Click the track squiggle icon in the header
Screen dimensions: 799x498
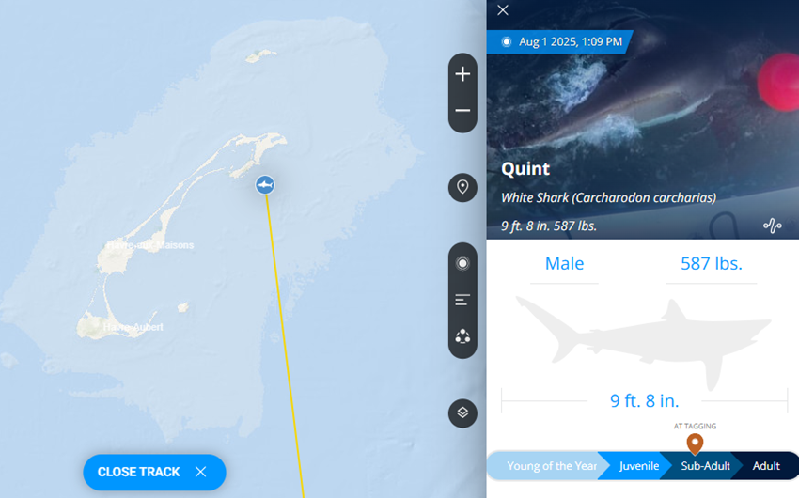pos(772,226)
